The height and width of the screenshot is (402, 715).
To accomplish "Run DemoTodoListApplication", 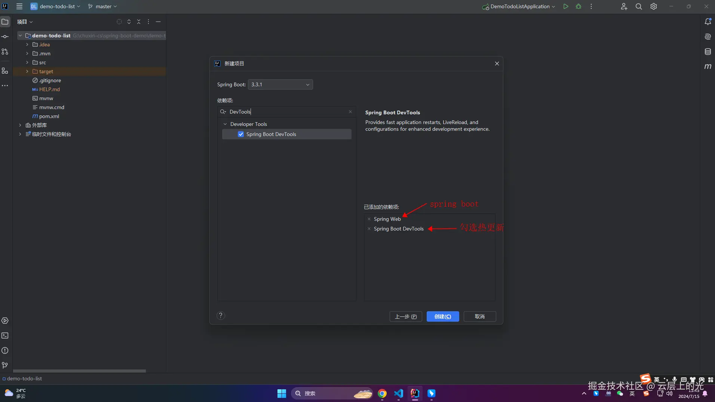I will coord(566,6).
